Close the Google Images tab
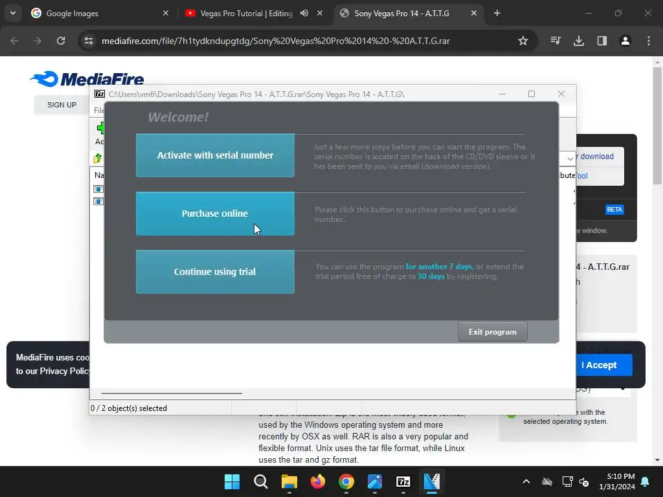The height and width of the screenshot is (497, 663). 166,13
